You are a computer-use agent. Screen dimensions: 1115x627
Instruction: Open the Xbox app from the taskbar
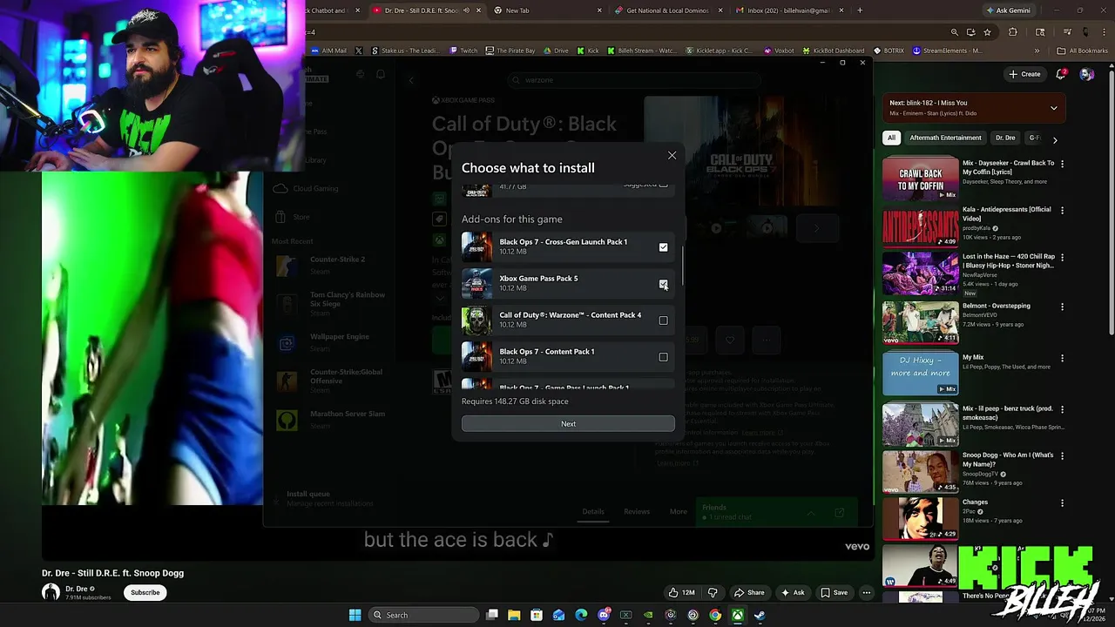coord(737,615)
